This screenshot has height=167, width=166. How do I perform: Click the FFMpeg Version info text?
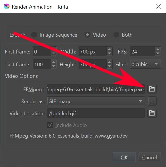(x=69, y=136)
